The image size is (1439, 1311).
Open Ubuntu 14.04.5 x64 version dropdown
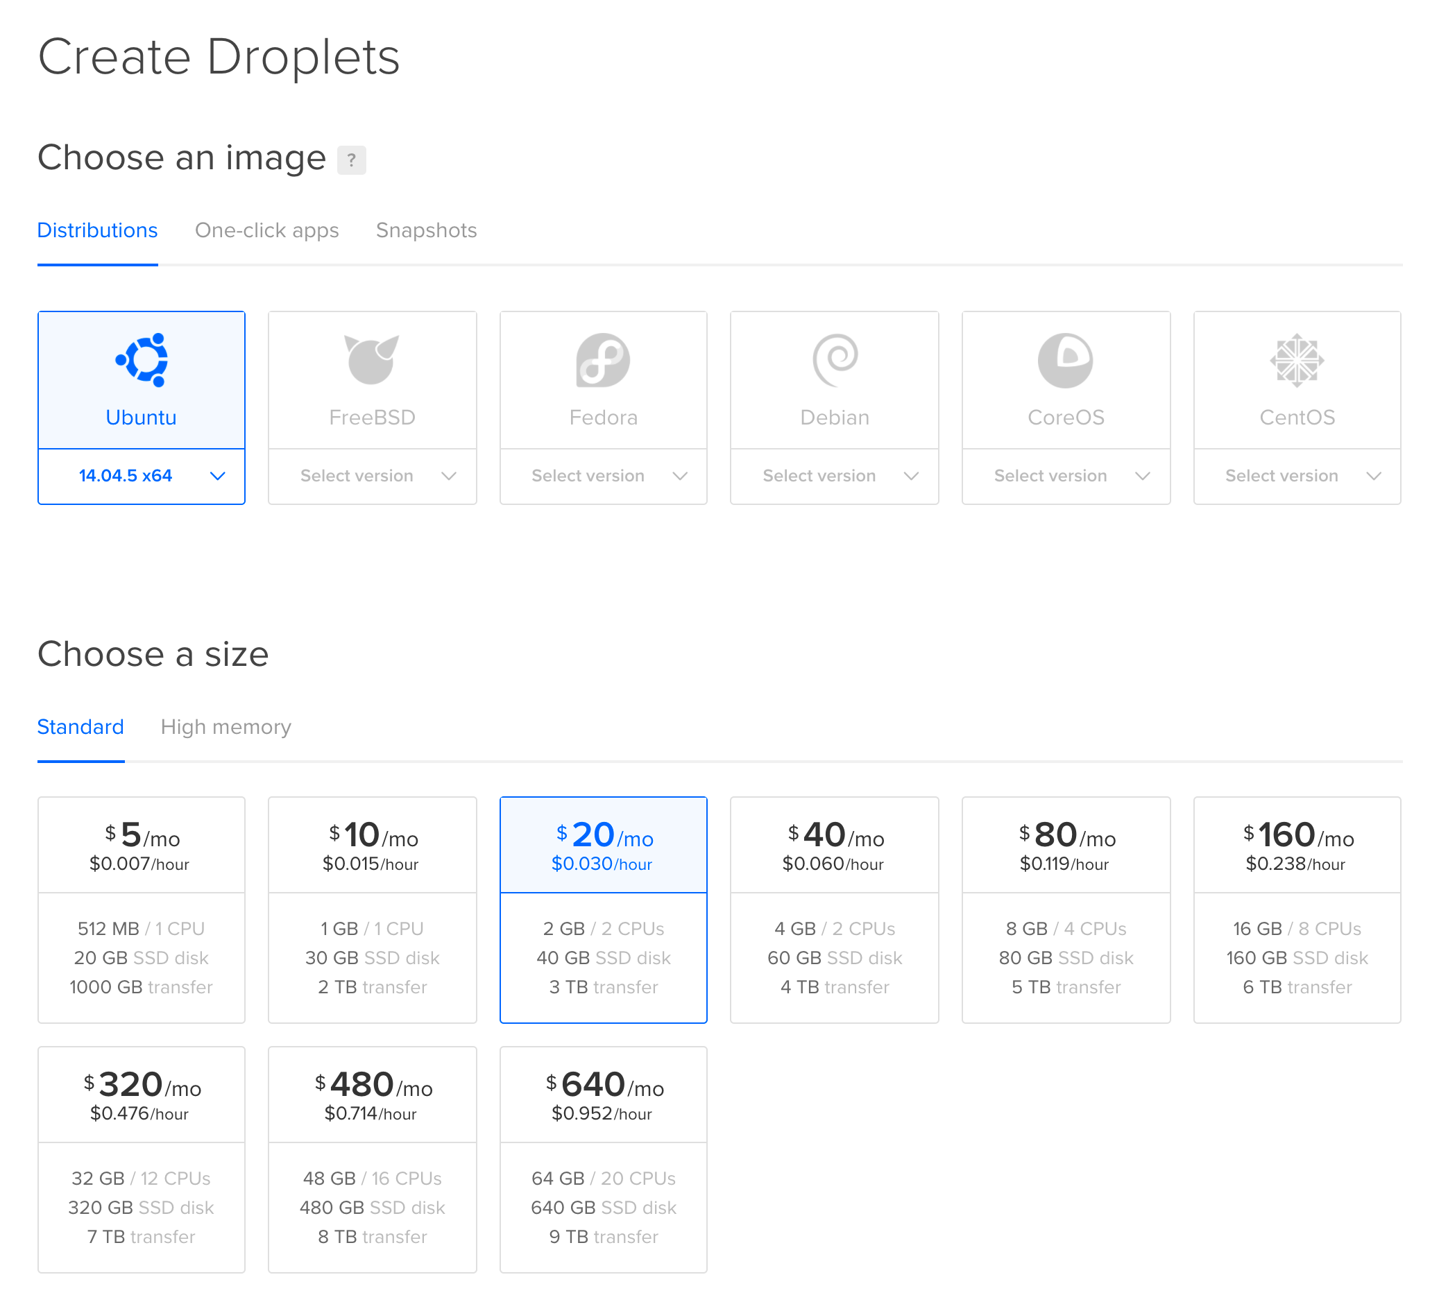pyautogui.click(x=142, y=476)
